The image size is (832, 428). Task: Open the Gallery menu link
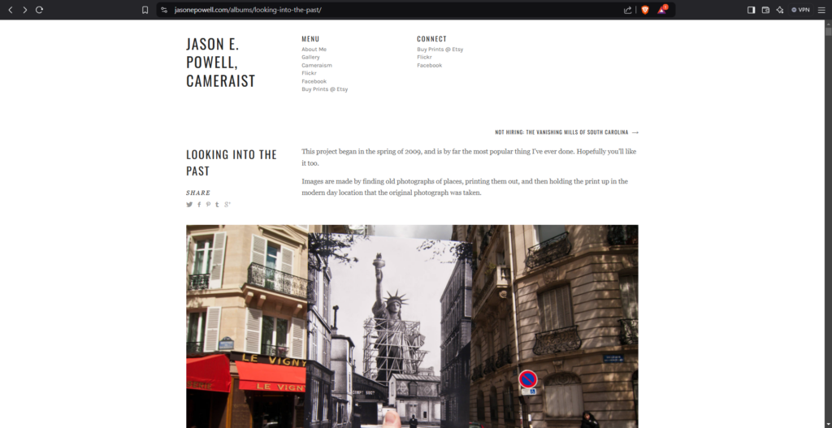[310, 58]
